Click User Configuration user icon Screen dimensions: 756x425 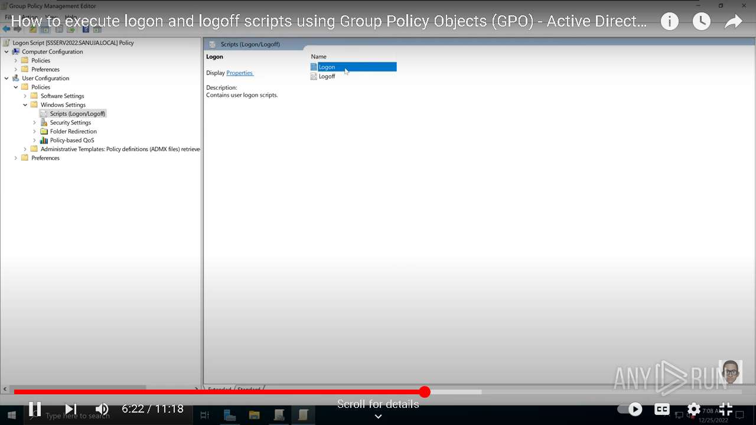[16, 79]
